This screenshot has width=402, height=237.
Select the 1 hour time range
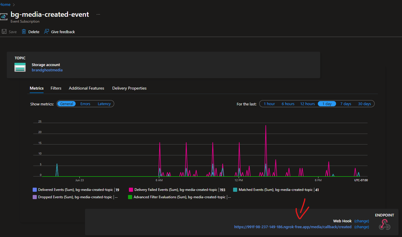pos(269,104)
